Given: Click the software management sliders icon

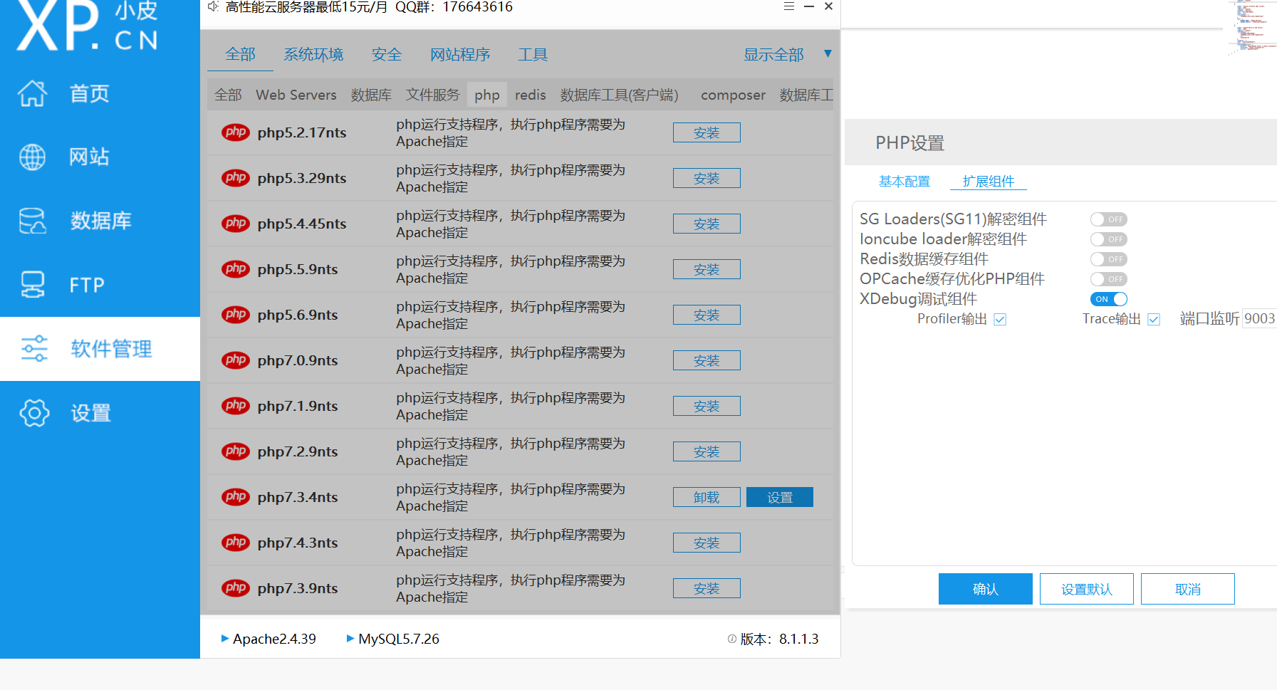Looking at the screenshot, I should pos(34,349).
